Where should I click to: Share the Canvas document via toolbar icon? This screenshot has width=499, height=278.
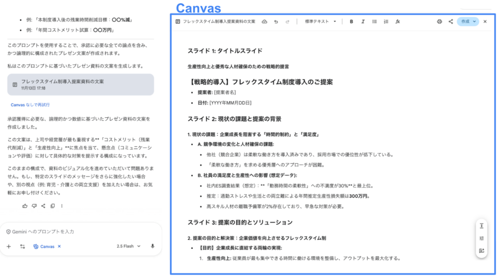point(450,21)
